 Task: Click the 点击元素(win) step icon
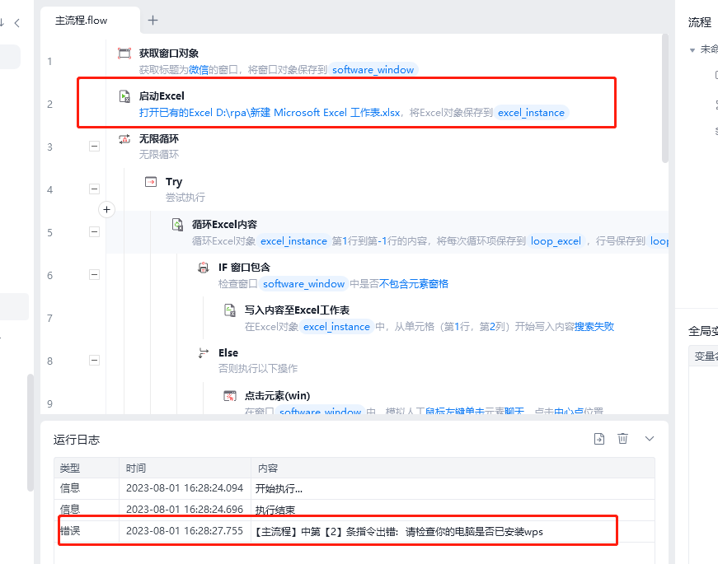[230, 396]
